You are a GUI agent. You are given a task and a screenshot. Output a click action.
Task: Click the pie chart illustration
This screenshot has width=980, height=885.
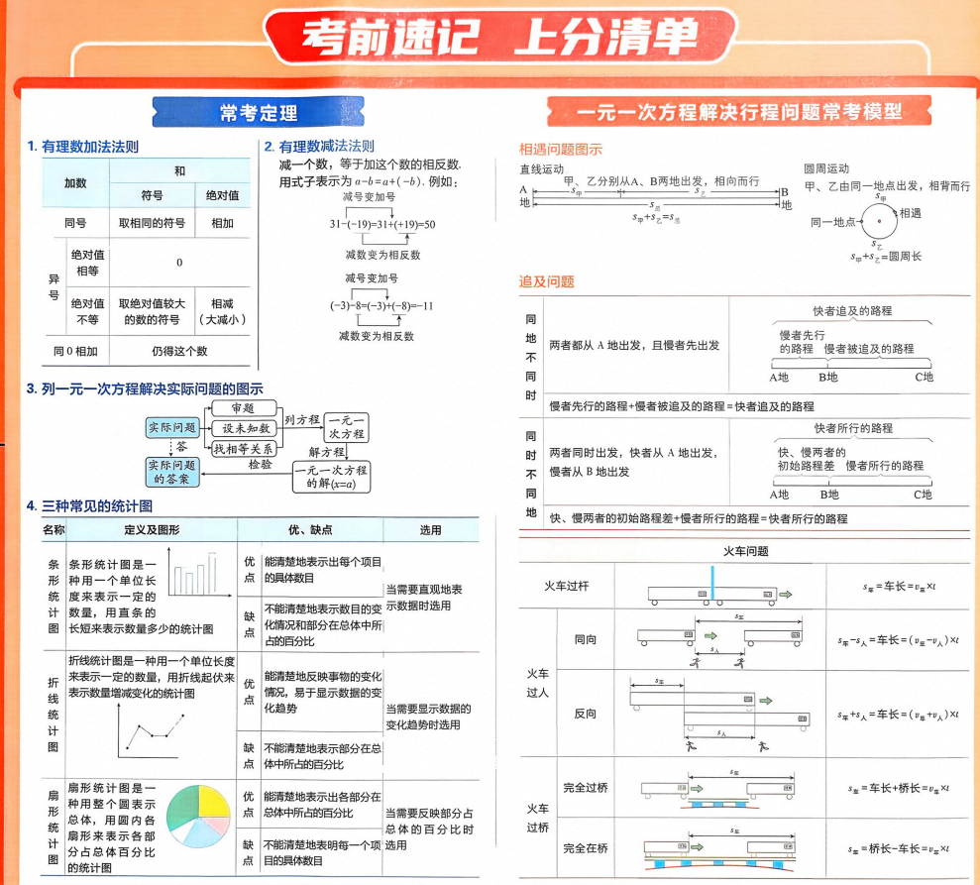[199, 817]
